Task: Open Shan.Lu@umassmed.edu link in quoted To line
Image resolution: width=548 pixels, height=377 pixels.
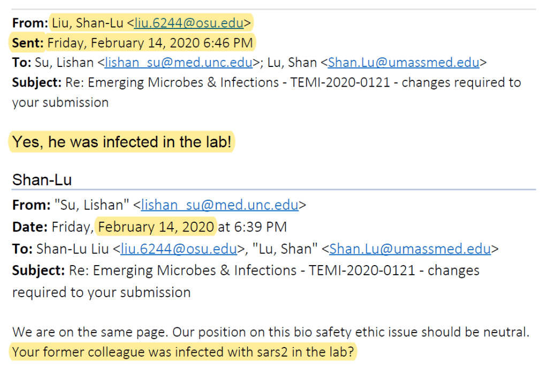Action: 410,249
